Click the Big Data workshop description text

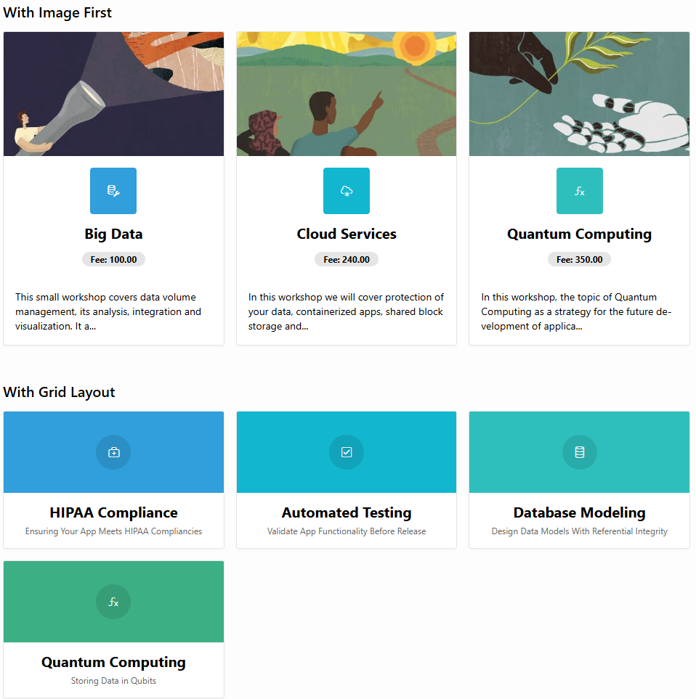(x=108, y=311)
